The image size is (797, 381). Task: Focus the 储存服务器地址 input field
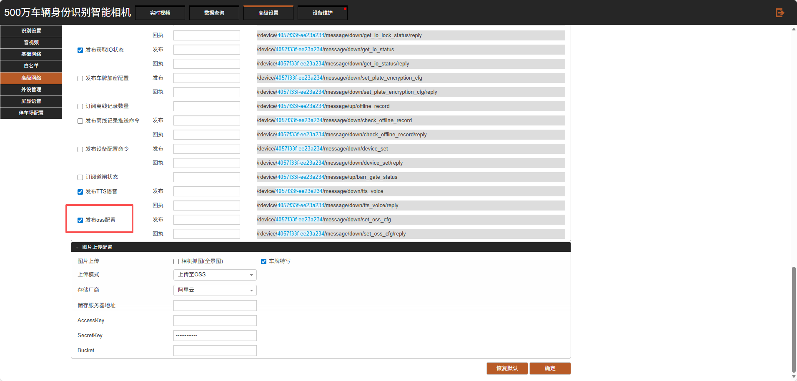215,306
